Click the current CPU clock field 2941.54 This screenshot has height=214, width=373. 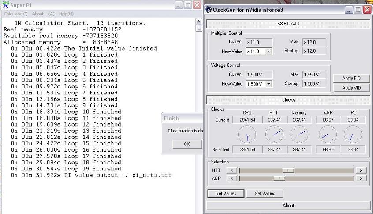coord(247,120)
